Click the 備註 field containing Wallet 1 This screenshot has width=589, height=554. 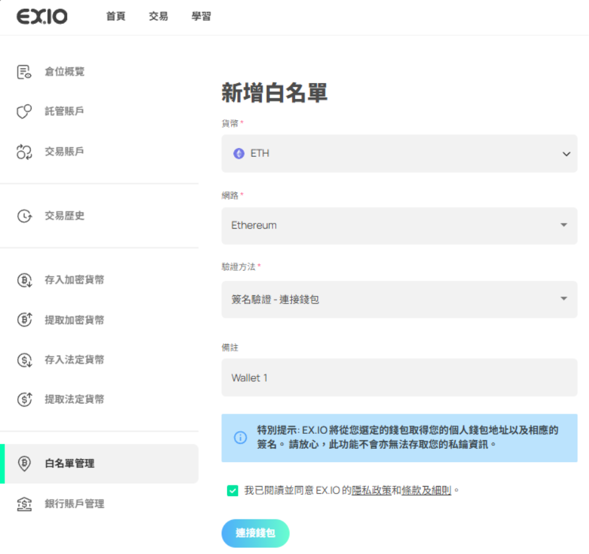pos(399,378)
